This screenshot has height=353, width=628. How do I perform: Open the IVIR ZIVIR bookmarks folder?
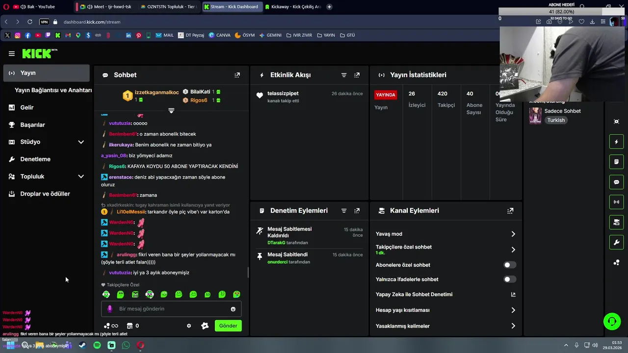pos(299,35)
